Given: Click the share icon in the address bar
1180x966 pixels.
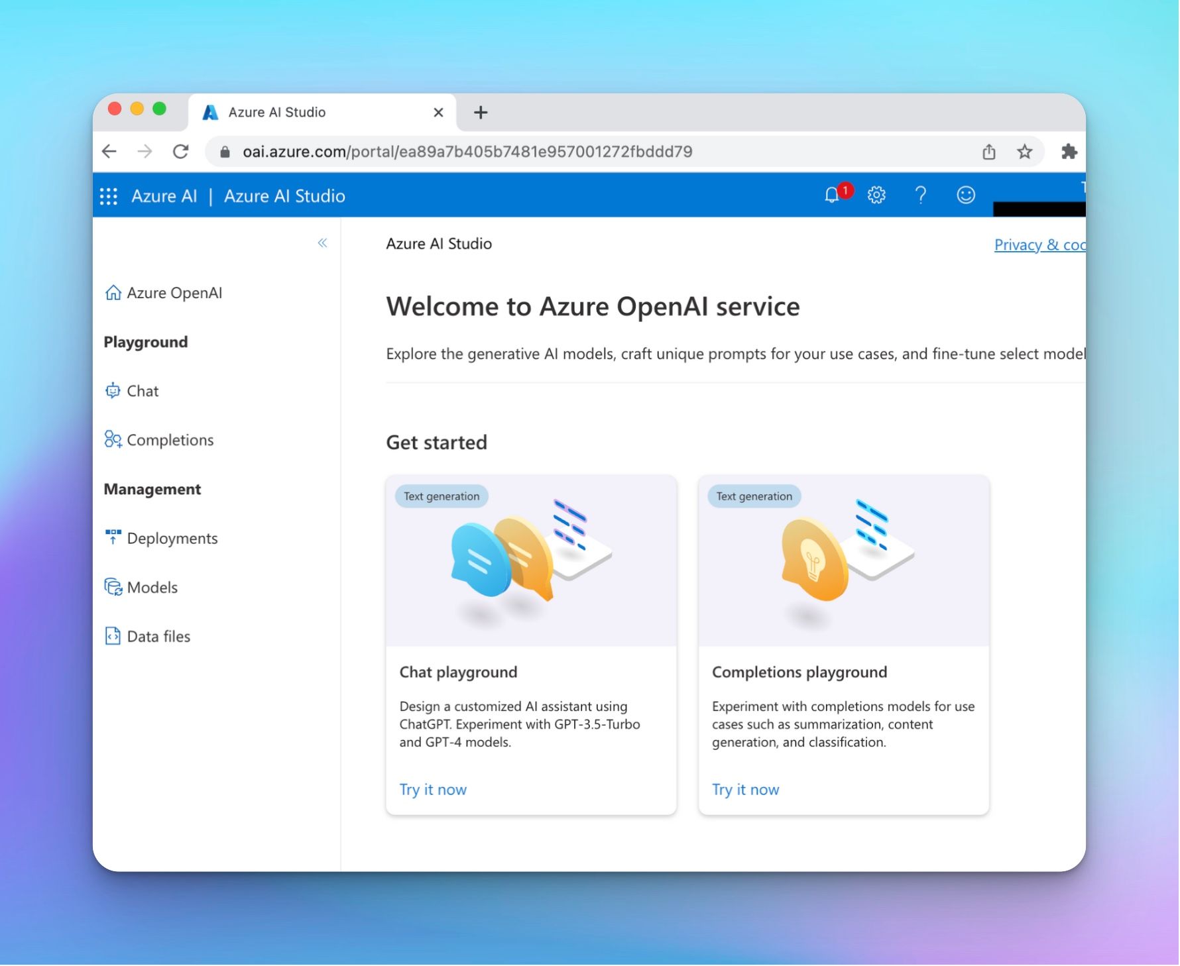Looking at the screenshot, I should point(989,152).
